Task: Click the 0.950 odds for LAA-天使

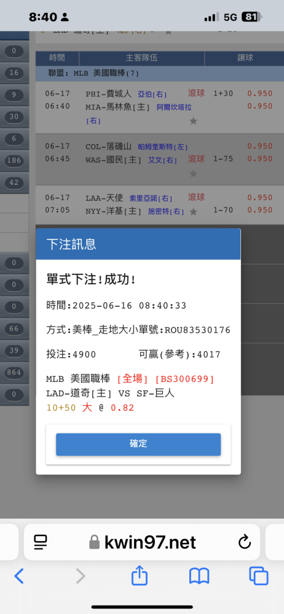Action: tap(259, 197)
